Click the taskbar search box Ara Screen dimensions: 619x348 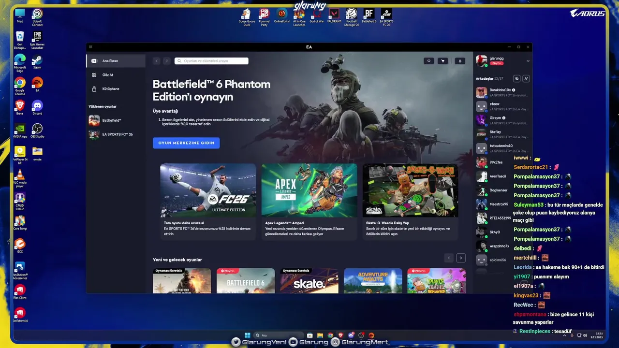(279, 335)
